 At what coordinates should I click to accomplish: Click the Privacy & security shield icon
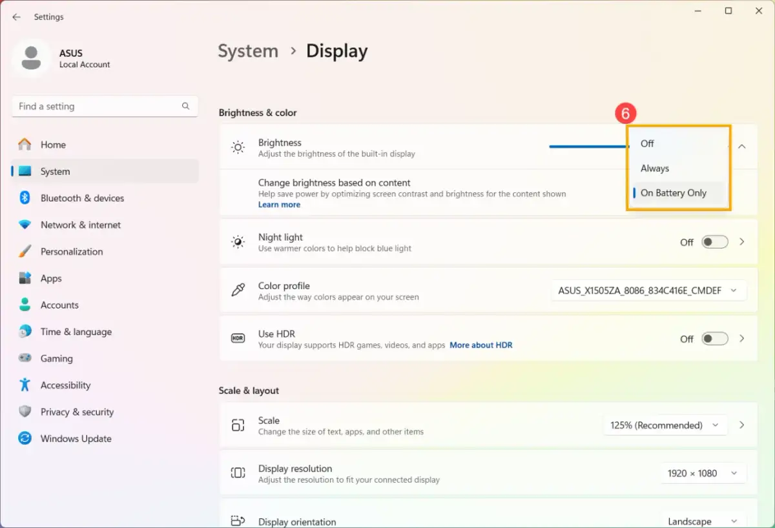(x=25, y=412)
